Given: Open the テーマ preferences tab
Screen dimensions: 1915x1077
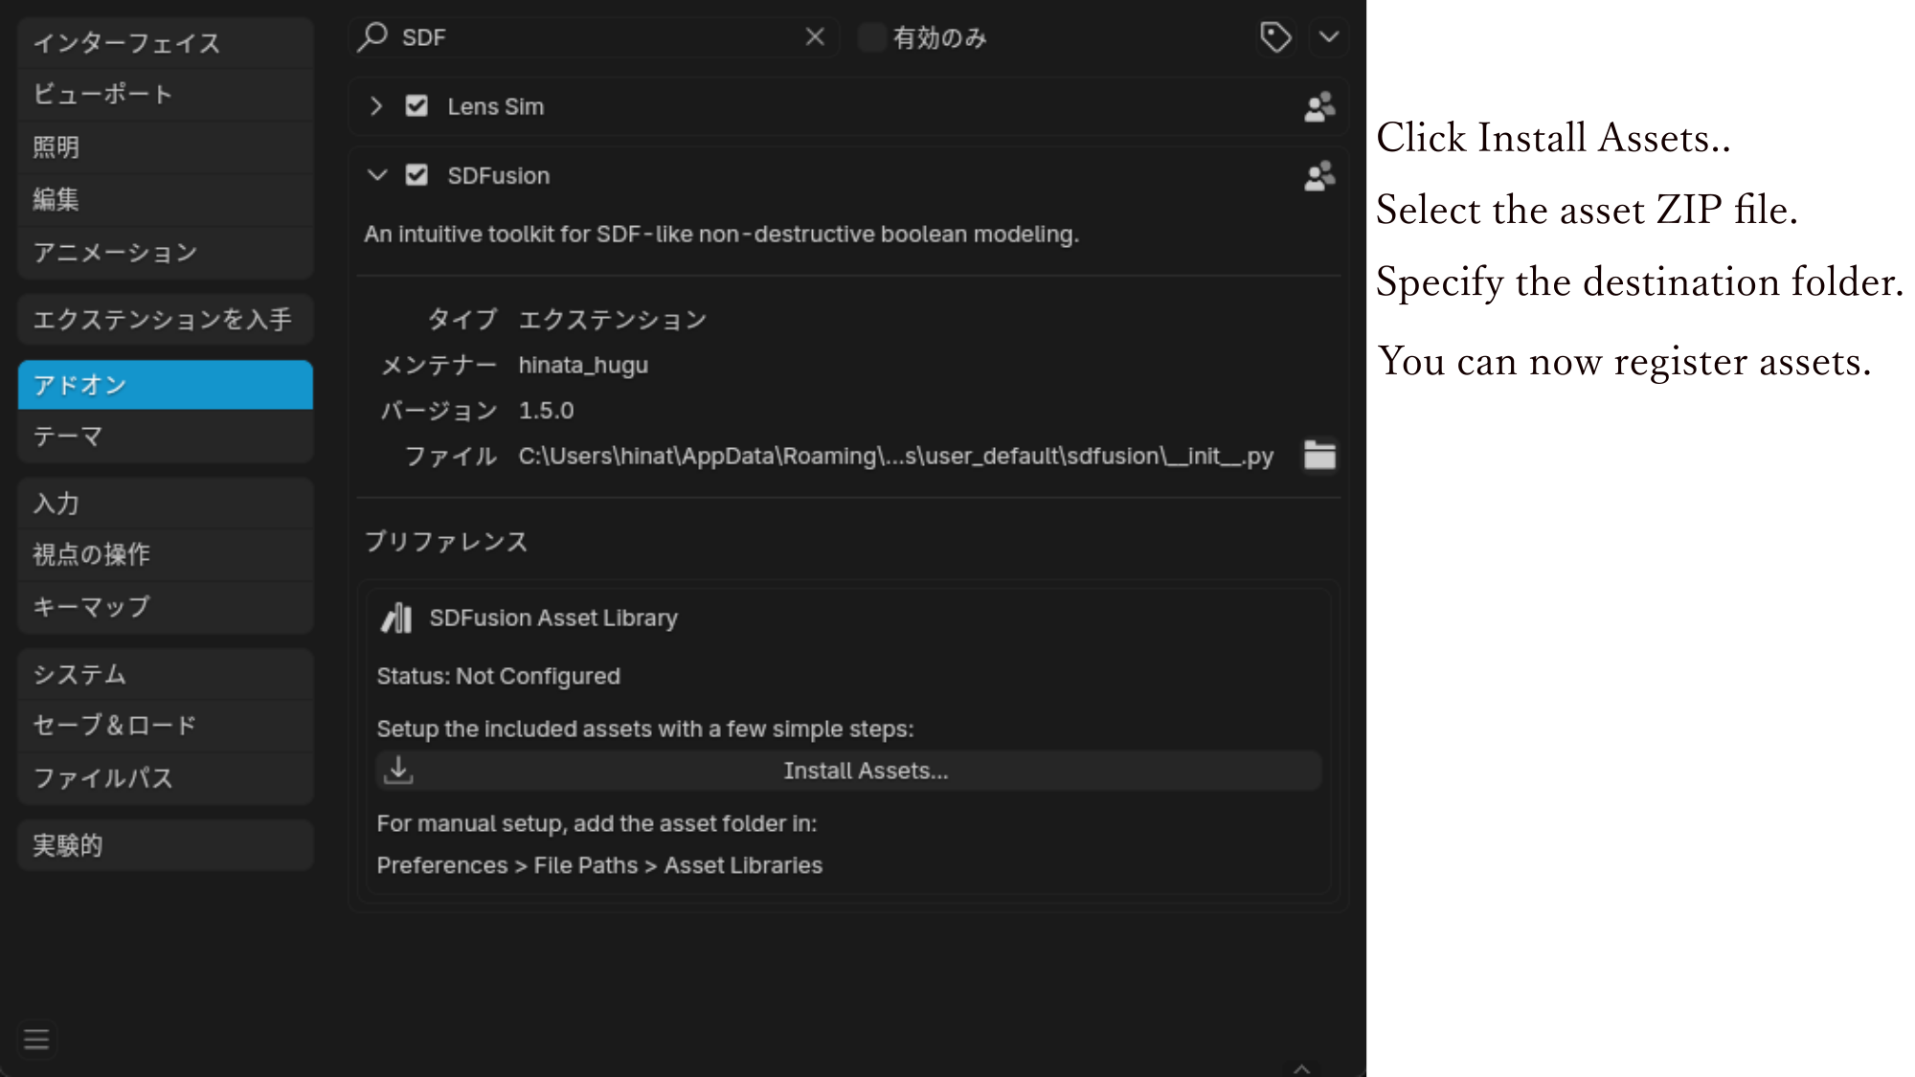Looking at the screenshot, I should click(166, 437).
